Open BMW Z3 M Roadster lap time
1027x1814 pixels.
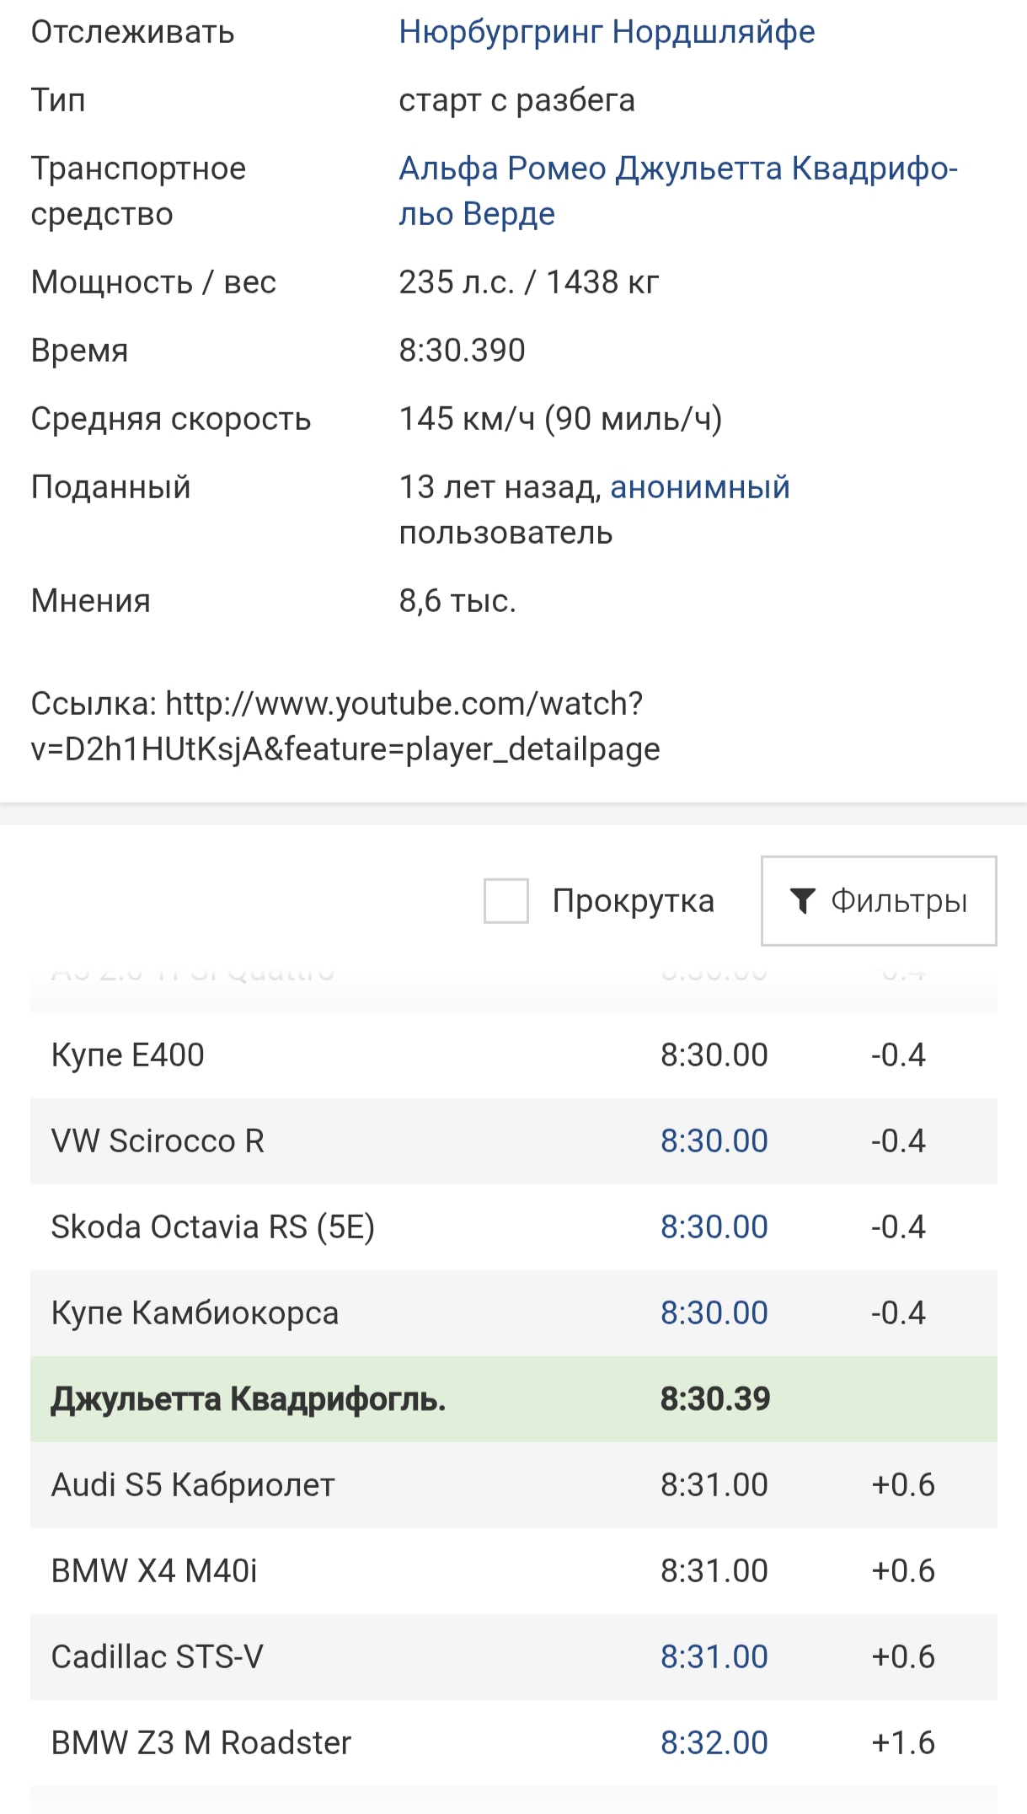coord(714,1742)
